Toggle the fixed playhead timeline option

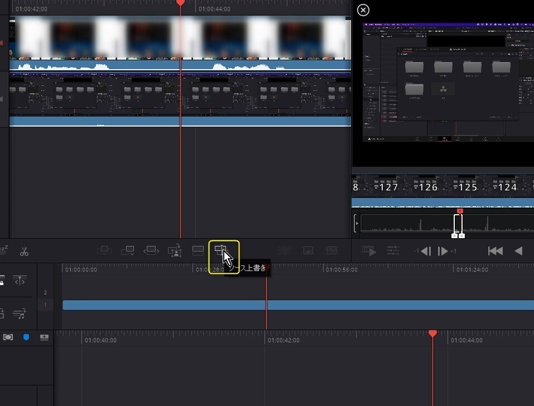pyautogui.click(x=20, y=281)
